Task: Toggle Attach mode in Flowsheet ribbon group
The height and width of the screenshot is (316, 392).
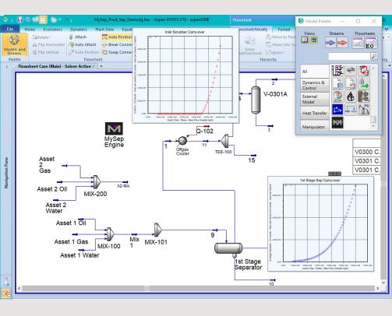Action: [78, 37]
